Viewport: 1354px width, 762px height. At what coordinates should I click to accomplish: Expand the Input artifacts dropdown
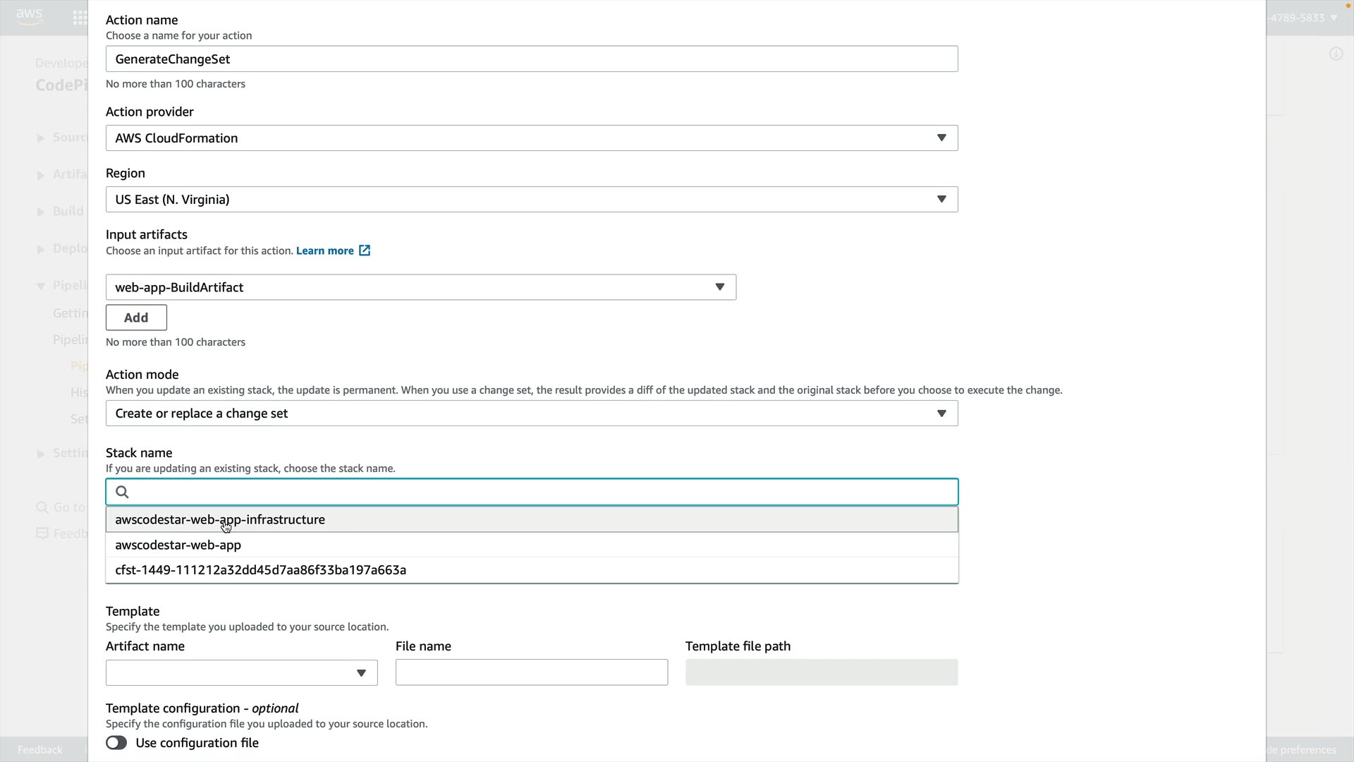[420, 287]
